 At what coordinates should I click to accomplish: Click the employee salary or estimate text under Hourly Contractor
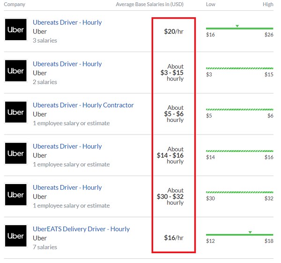click(71, 123)
